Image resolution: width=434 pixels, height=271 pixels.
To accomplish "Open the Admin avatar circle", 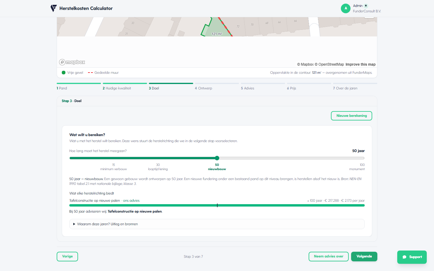I will pyautogui.click(x=346, y=8).
